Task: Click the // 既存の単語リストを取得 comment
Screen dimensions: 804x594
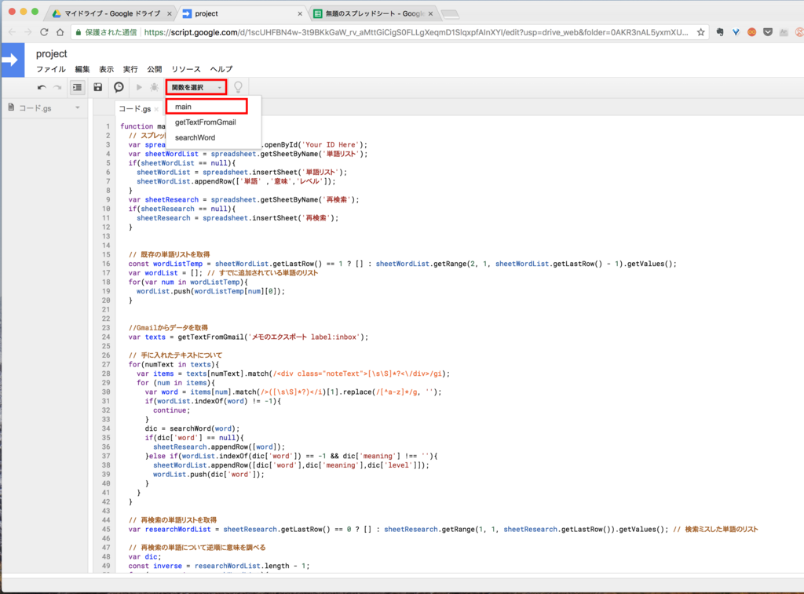Action: tap(169, 254)
